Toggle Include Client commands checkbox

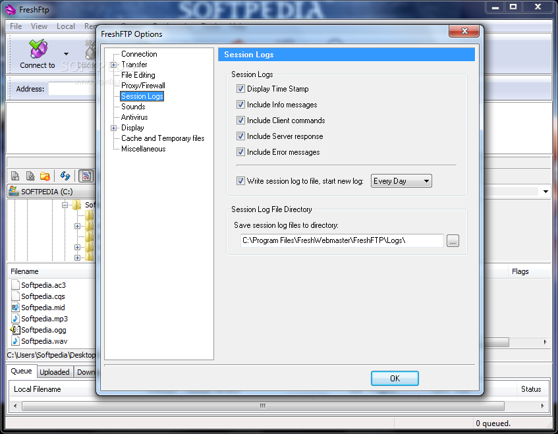click(240, 121)
